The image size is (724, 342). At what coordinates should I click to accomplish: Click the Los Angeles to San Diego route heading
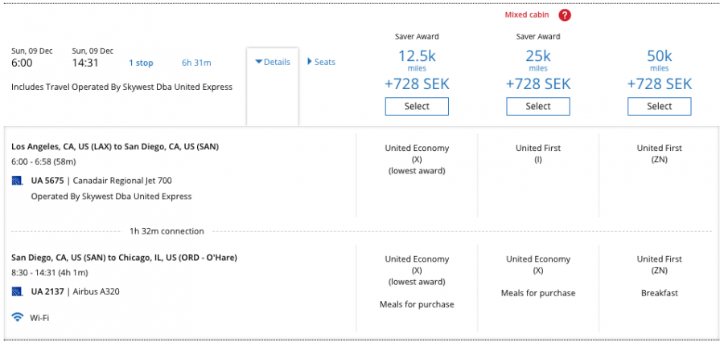coord(115,147)
